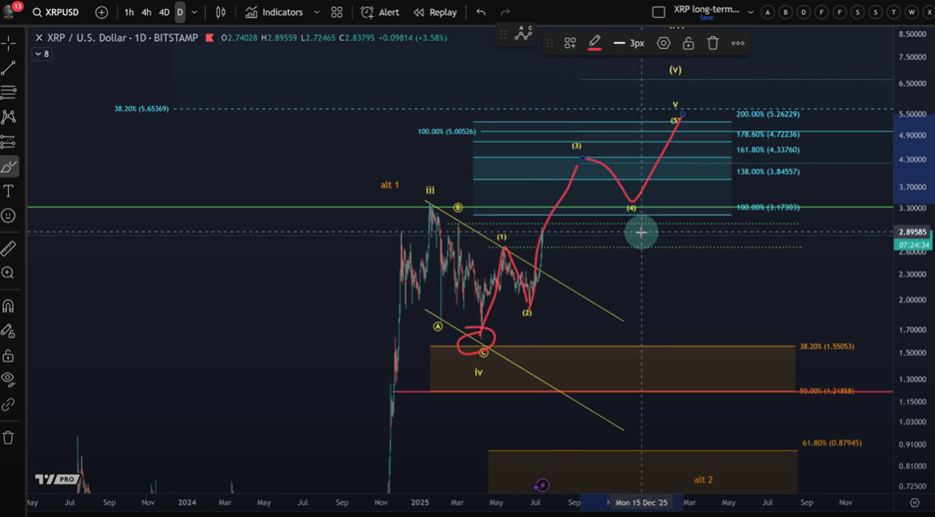Open drawing settings hexagon icon

click(x=664, y=43)
